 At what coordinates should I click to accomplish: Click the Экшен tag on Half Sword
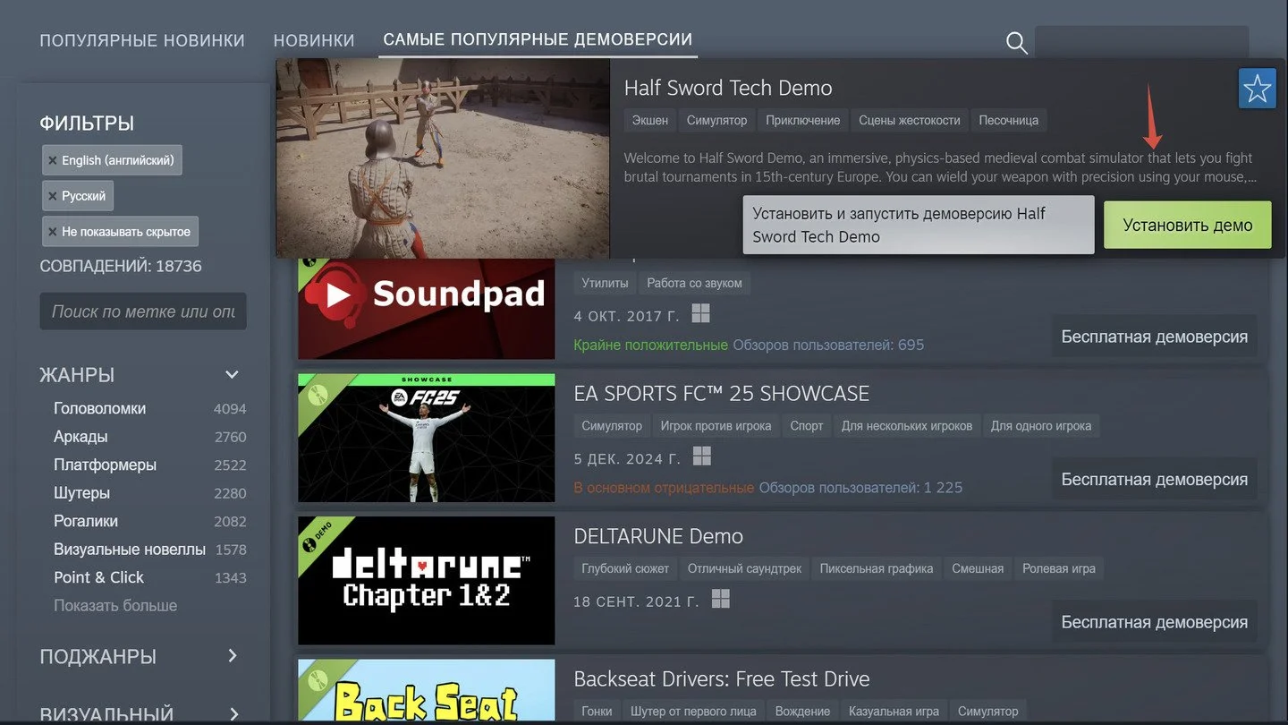[650, 120]
